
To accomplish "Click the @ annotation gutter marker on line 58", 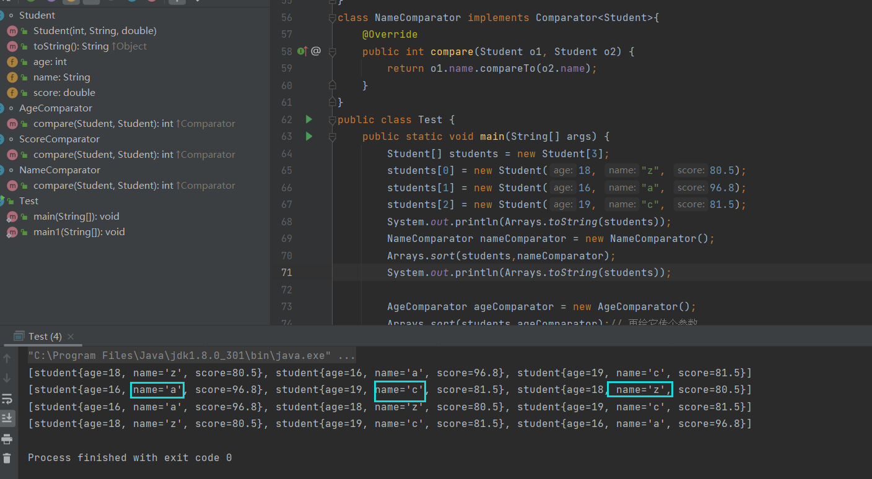I will (316, 51).
